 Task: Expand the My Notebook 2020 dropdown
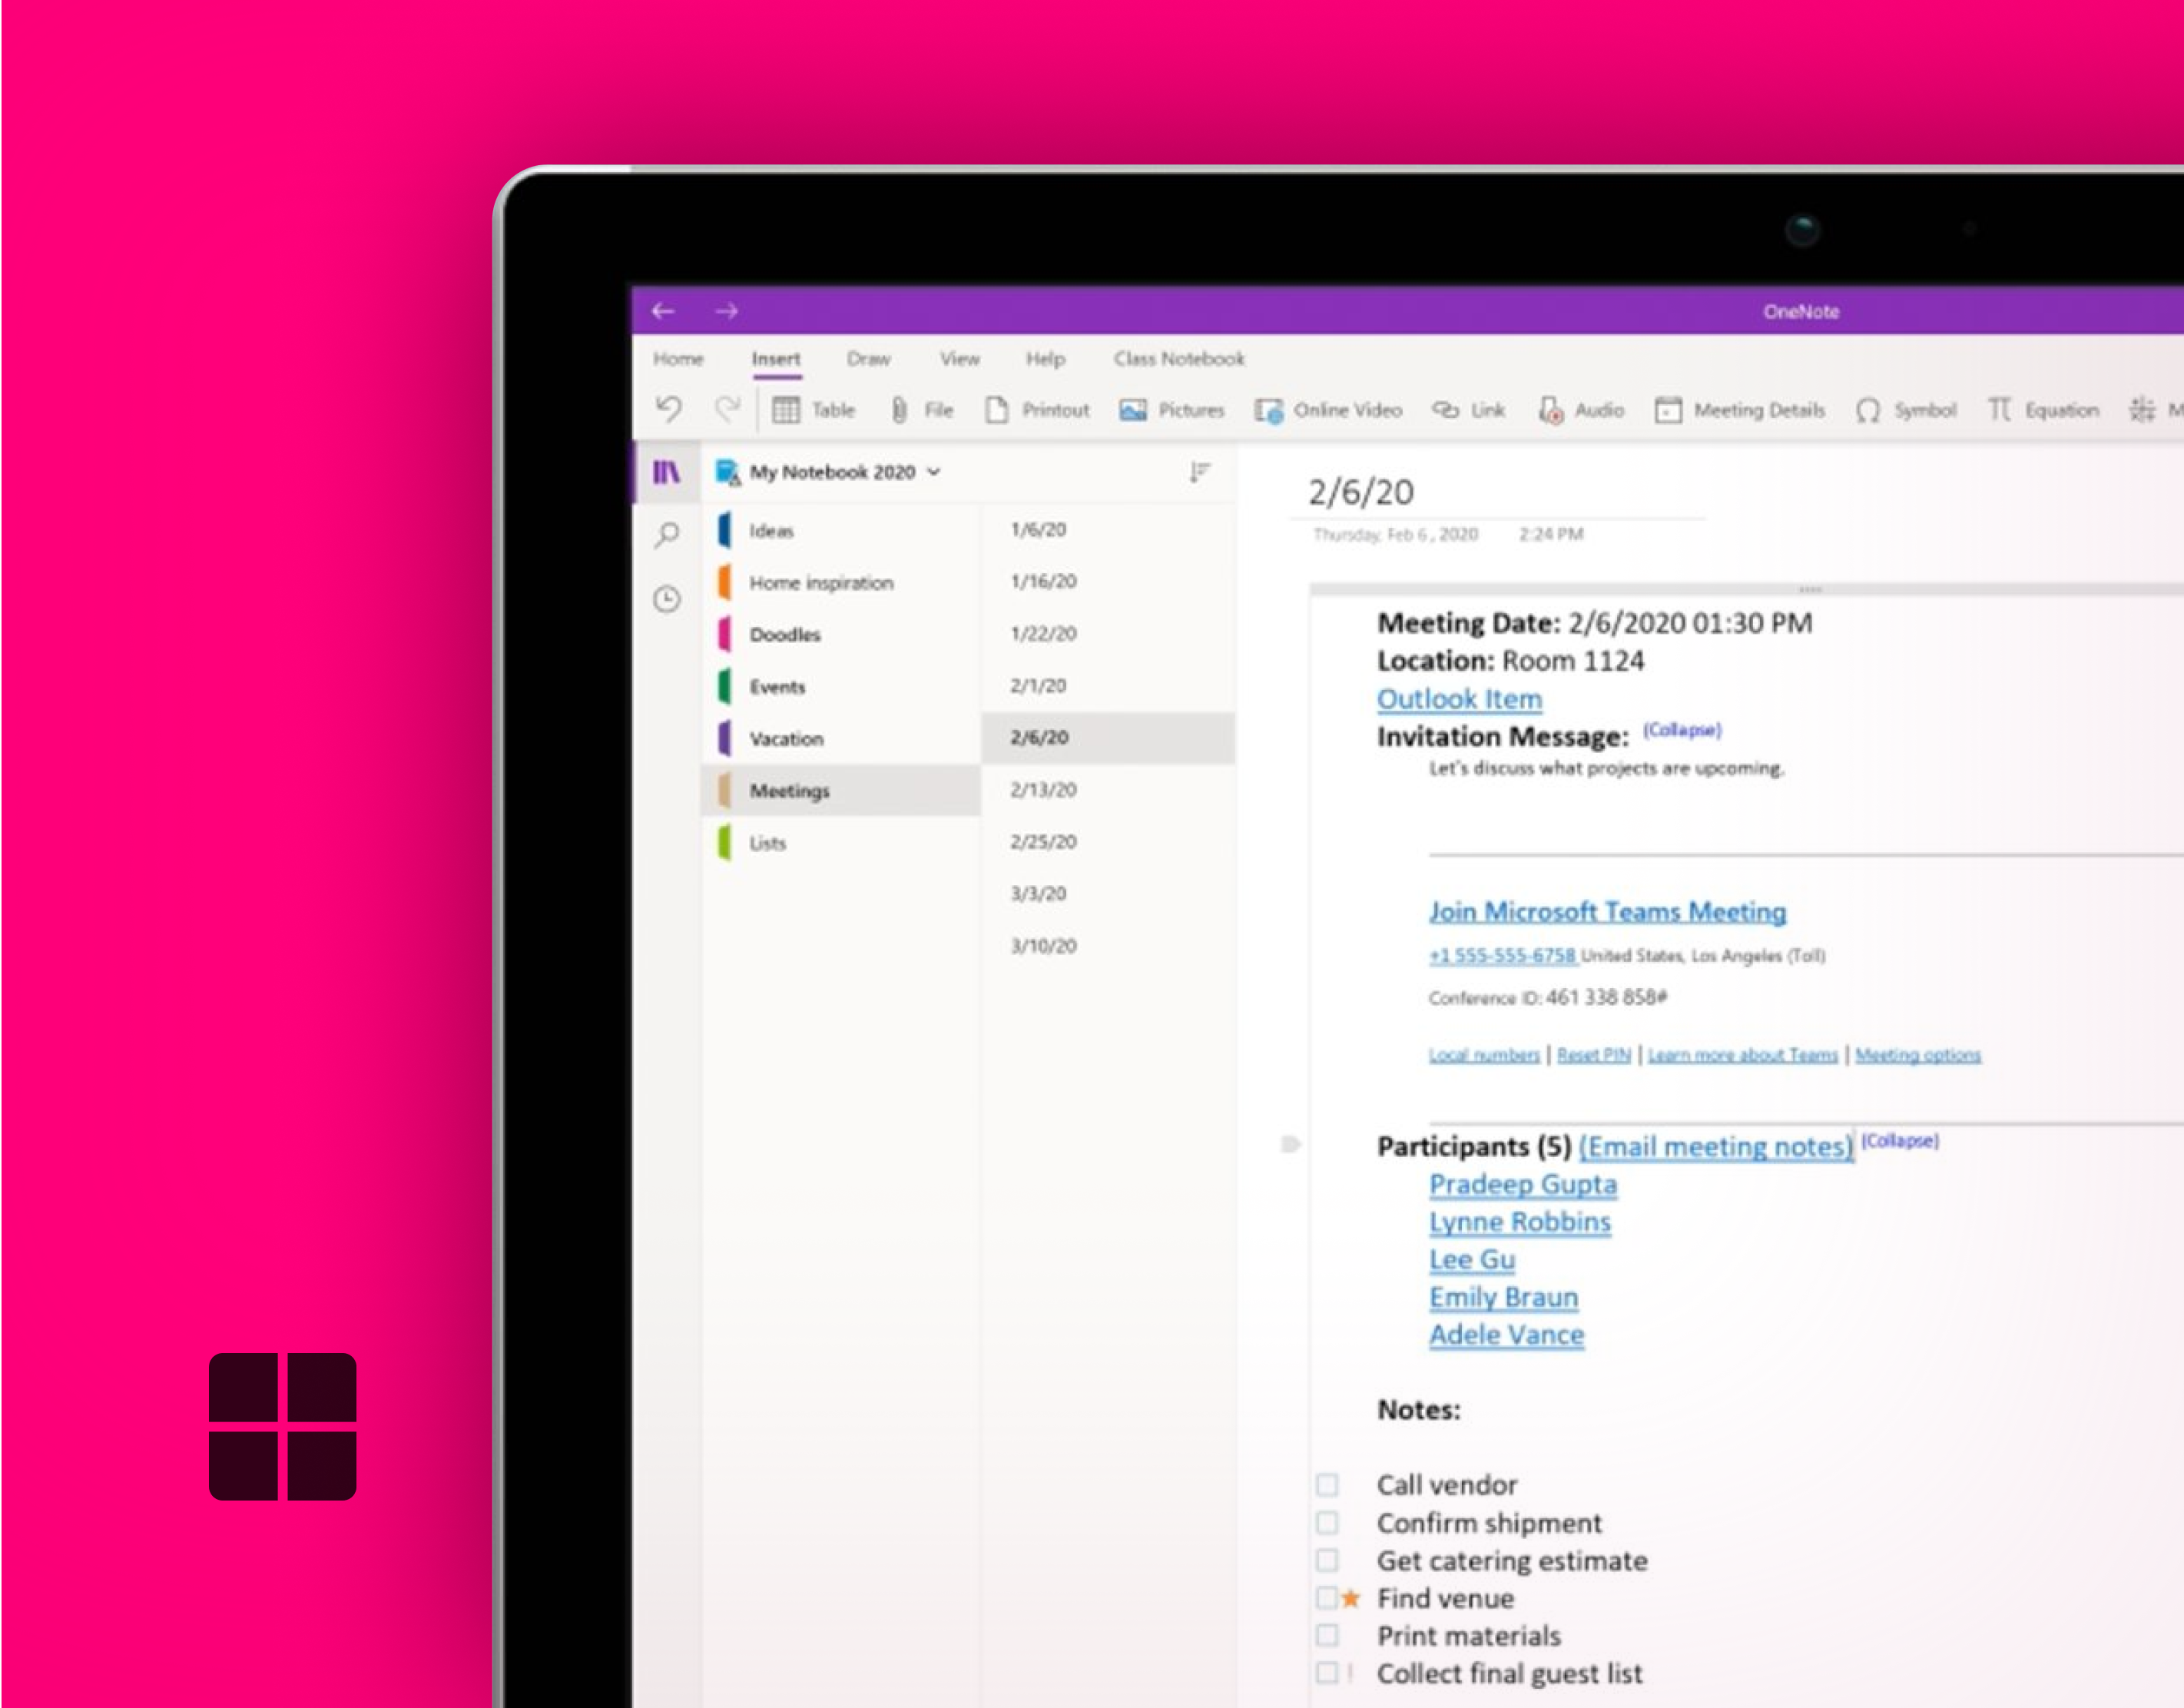[934, 472]
